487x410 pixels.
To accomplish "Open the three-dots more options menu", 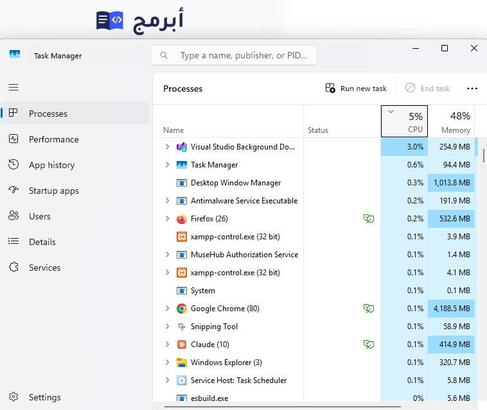I will point(472,89).
